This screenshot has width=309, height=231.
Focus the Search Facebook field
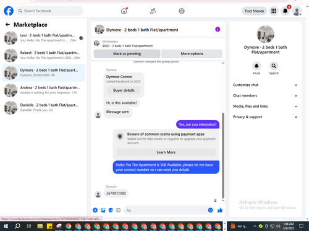(49, 11)
